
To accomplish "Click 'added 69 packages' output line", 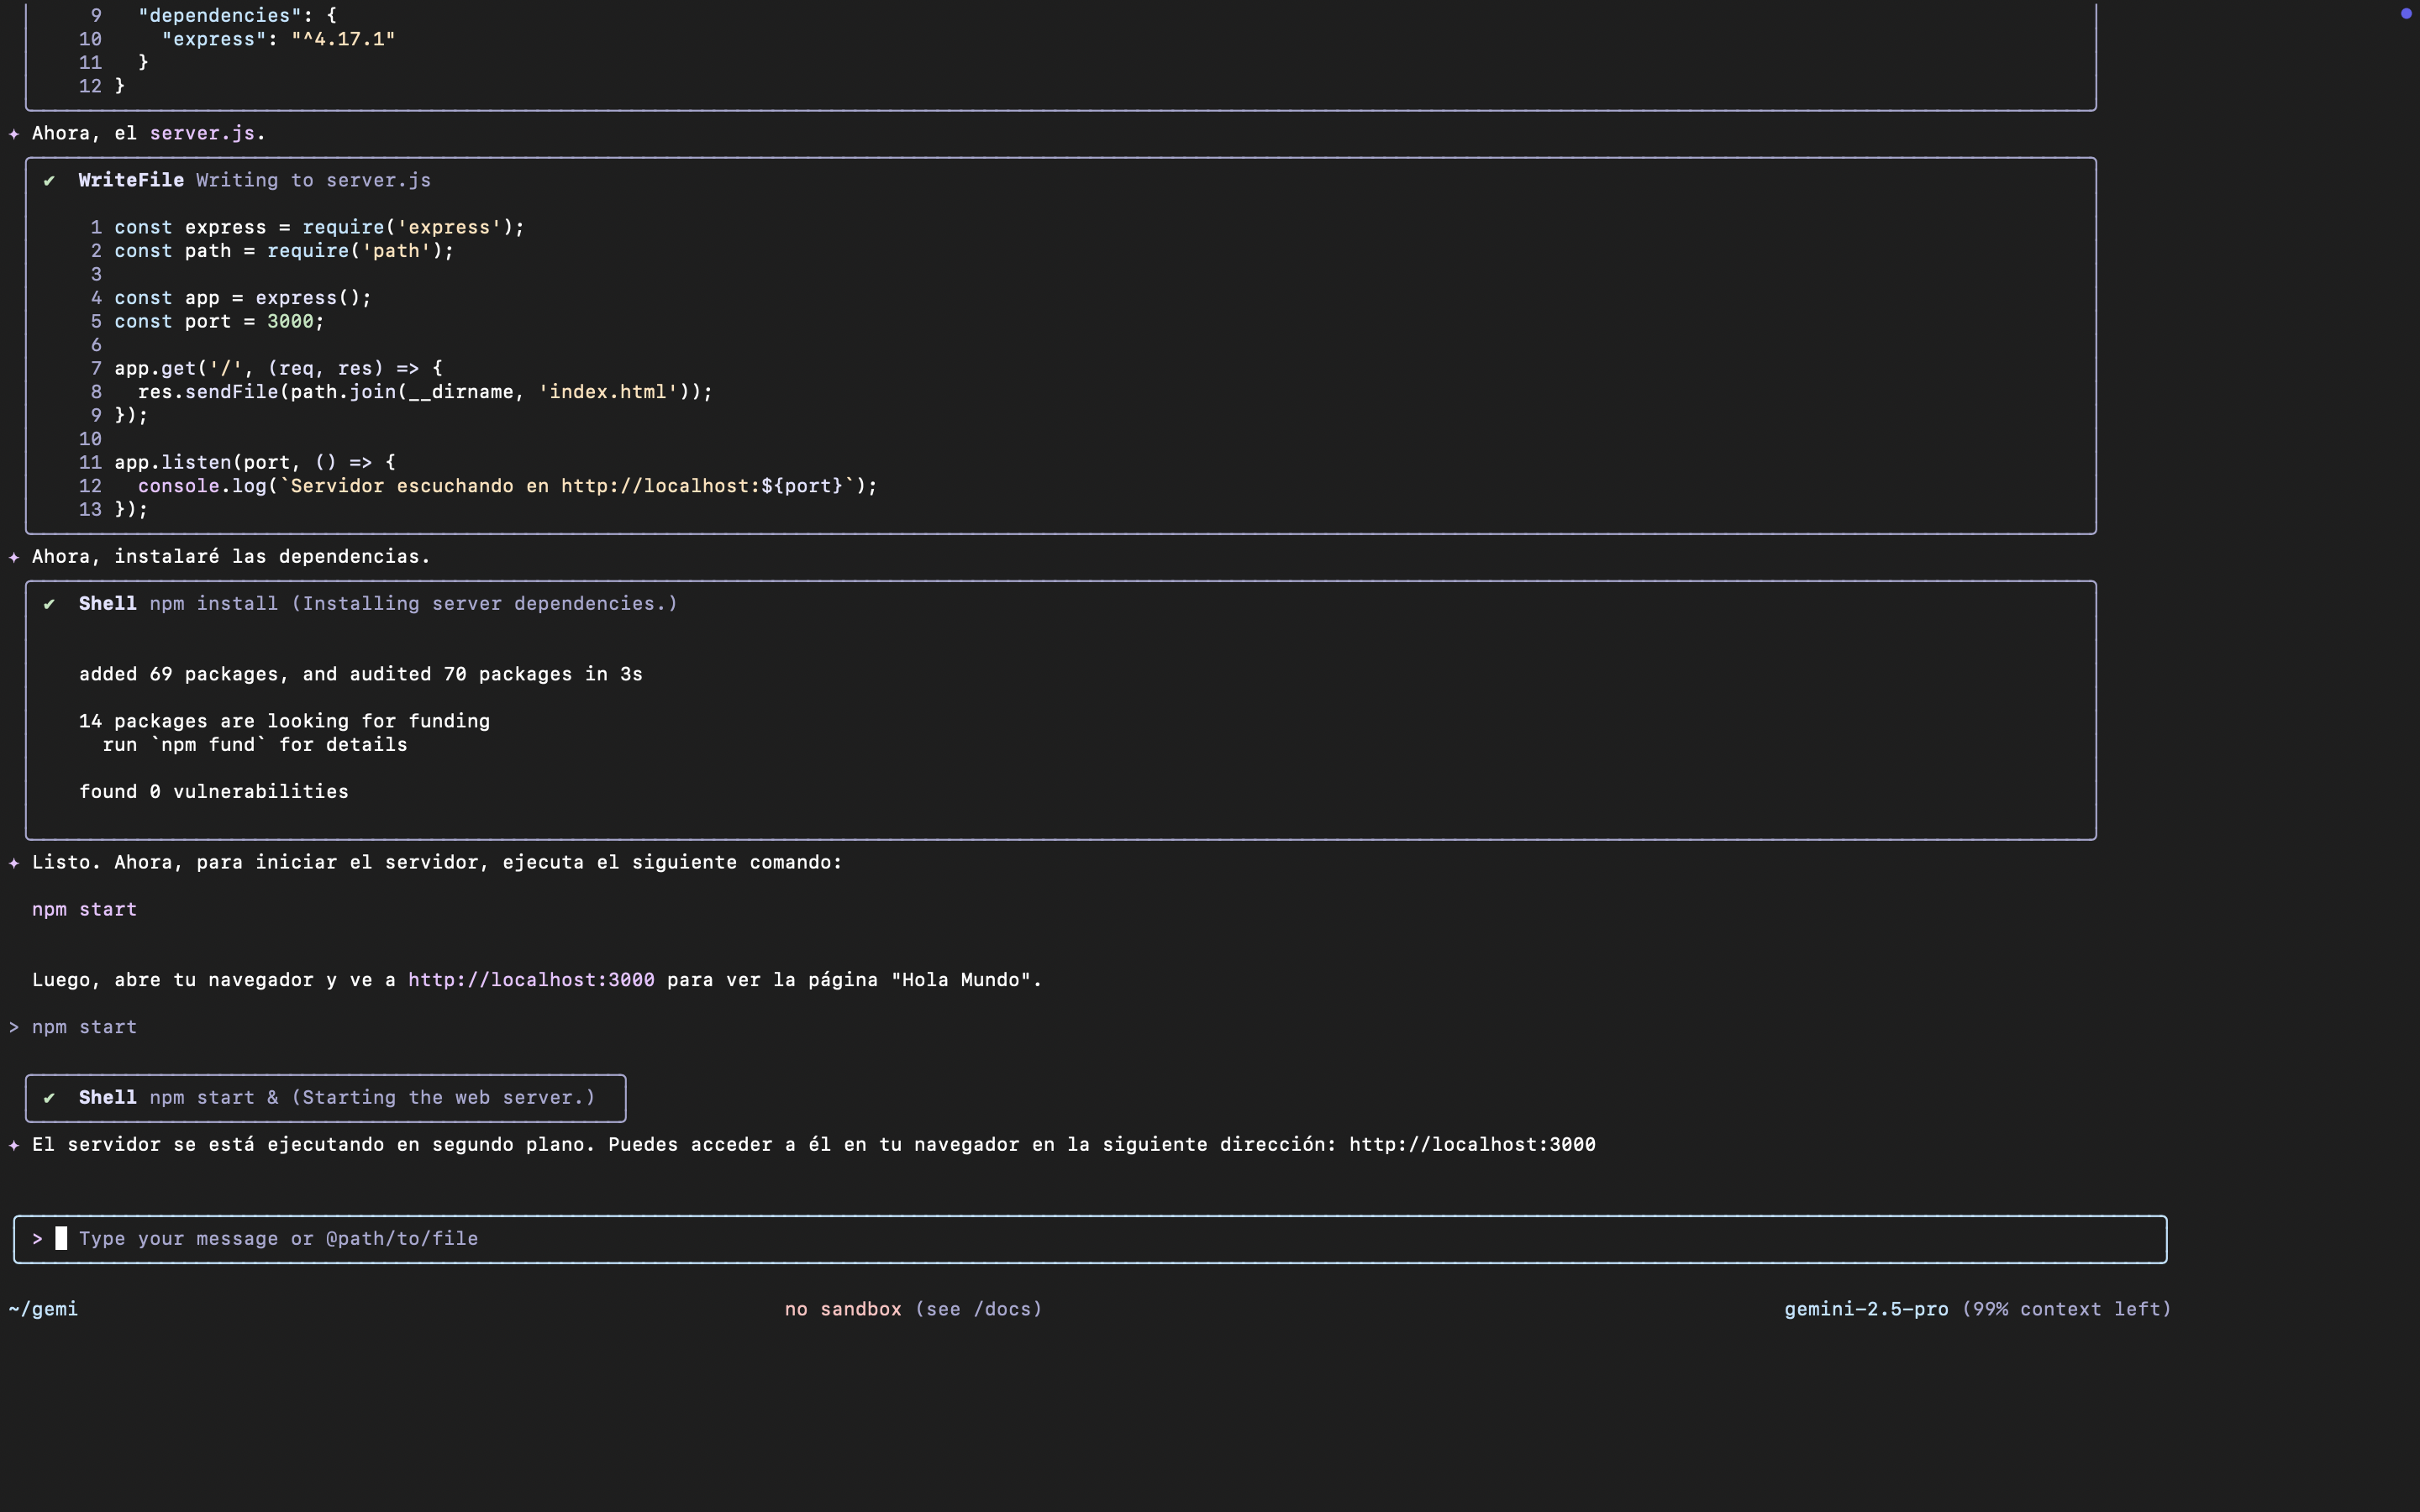I will click(361, 674).
